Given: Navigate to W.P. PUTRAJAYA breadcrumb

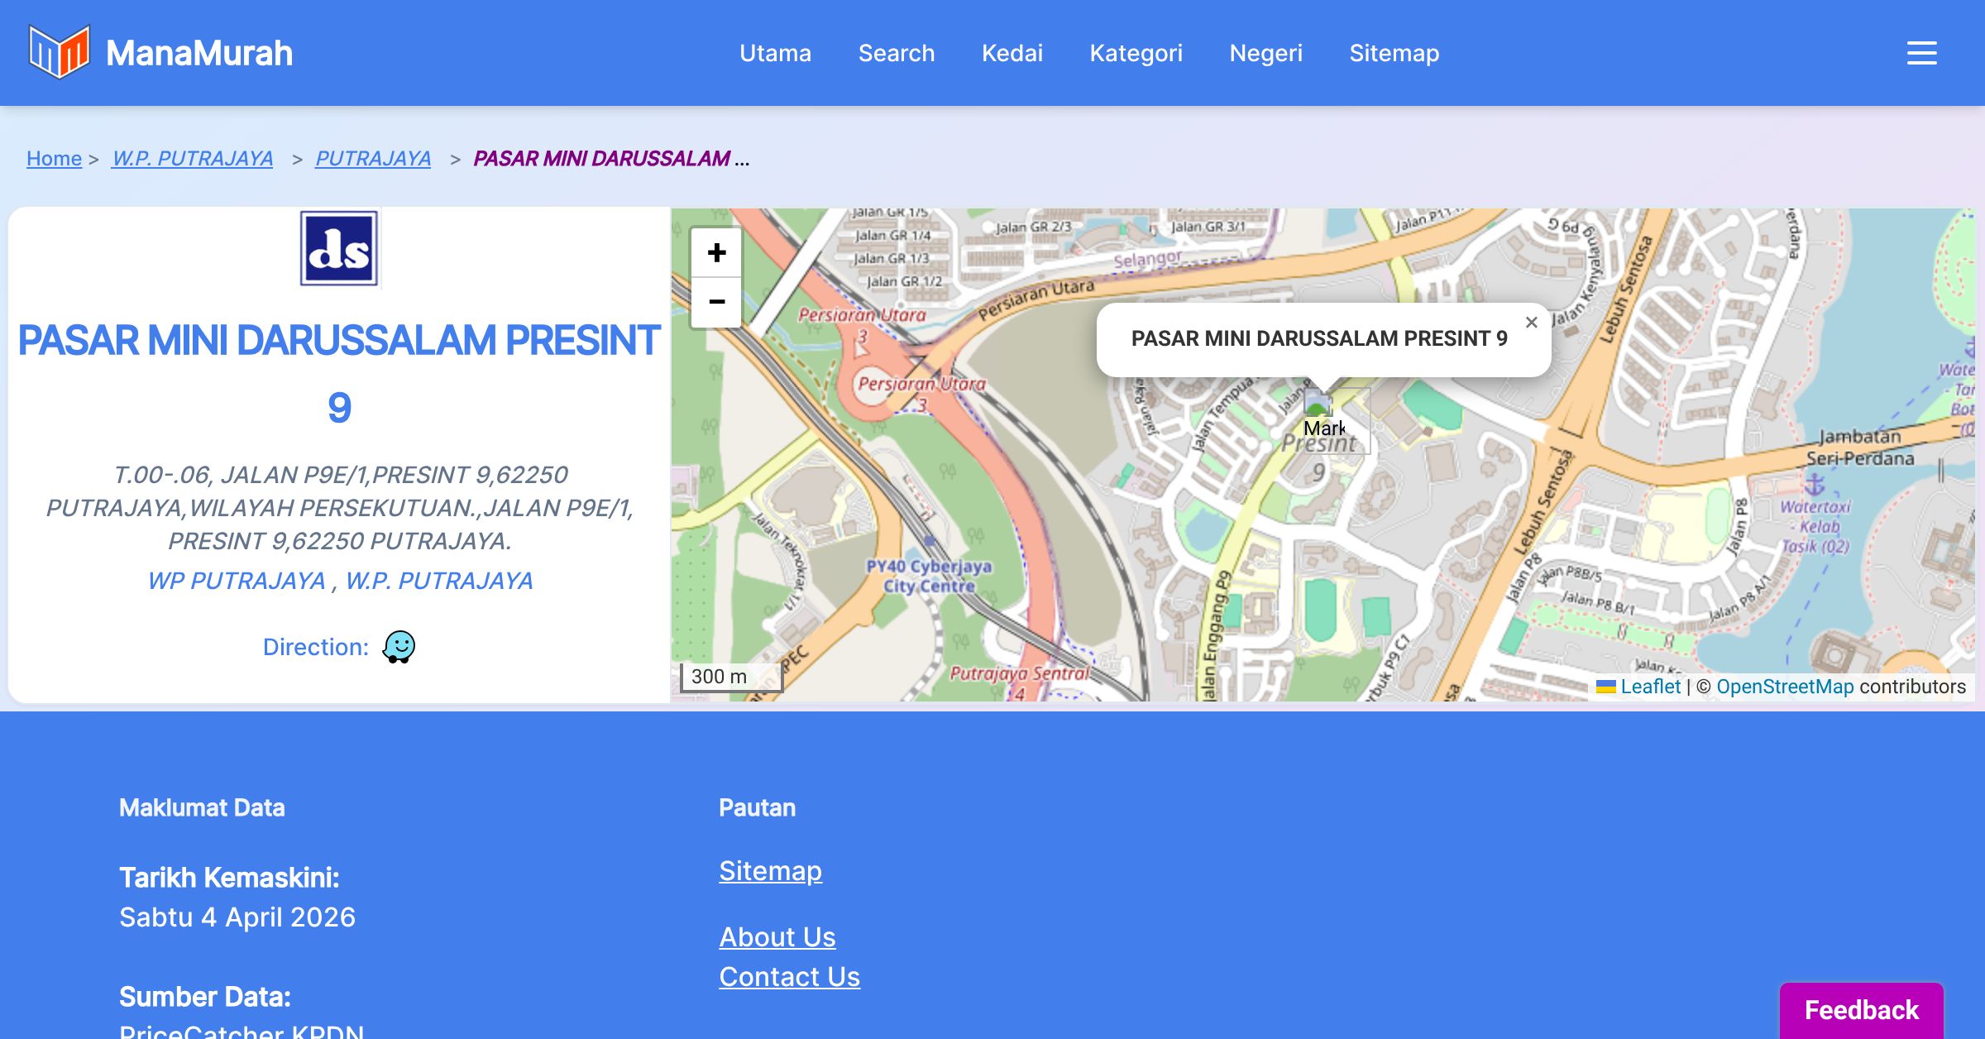Looking at the screenshot, I should click(192, 158).
